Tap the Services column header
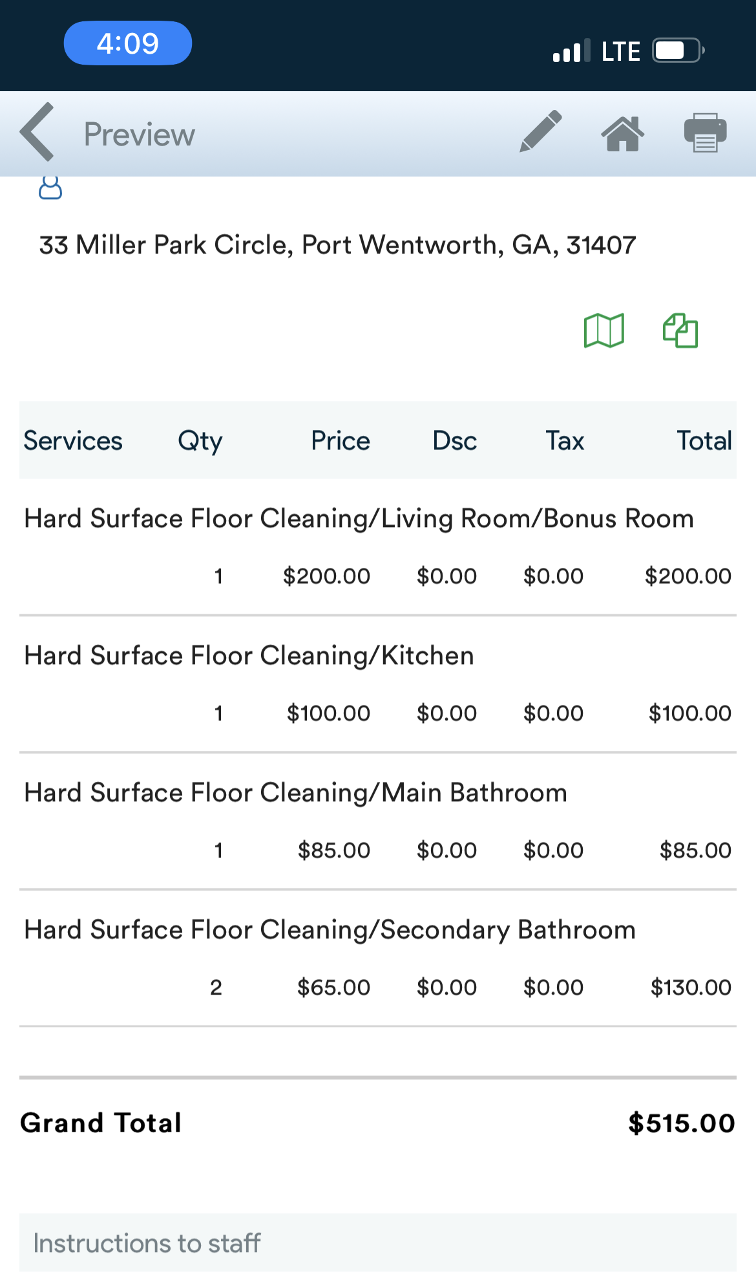 coord(73,441)
